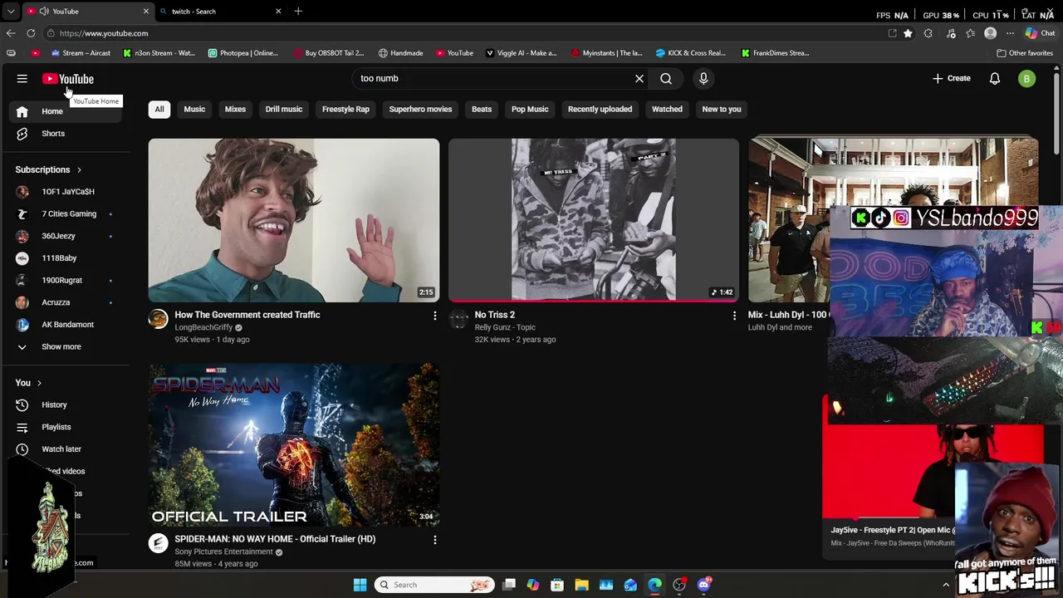Screen dimensions: 1063x598
Task: Play the No Triss 2 thumbnail
Action: coord(594,220)
